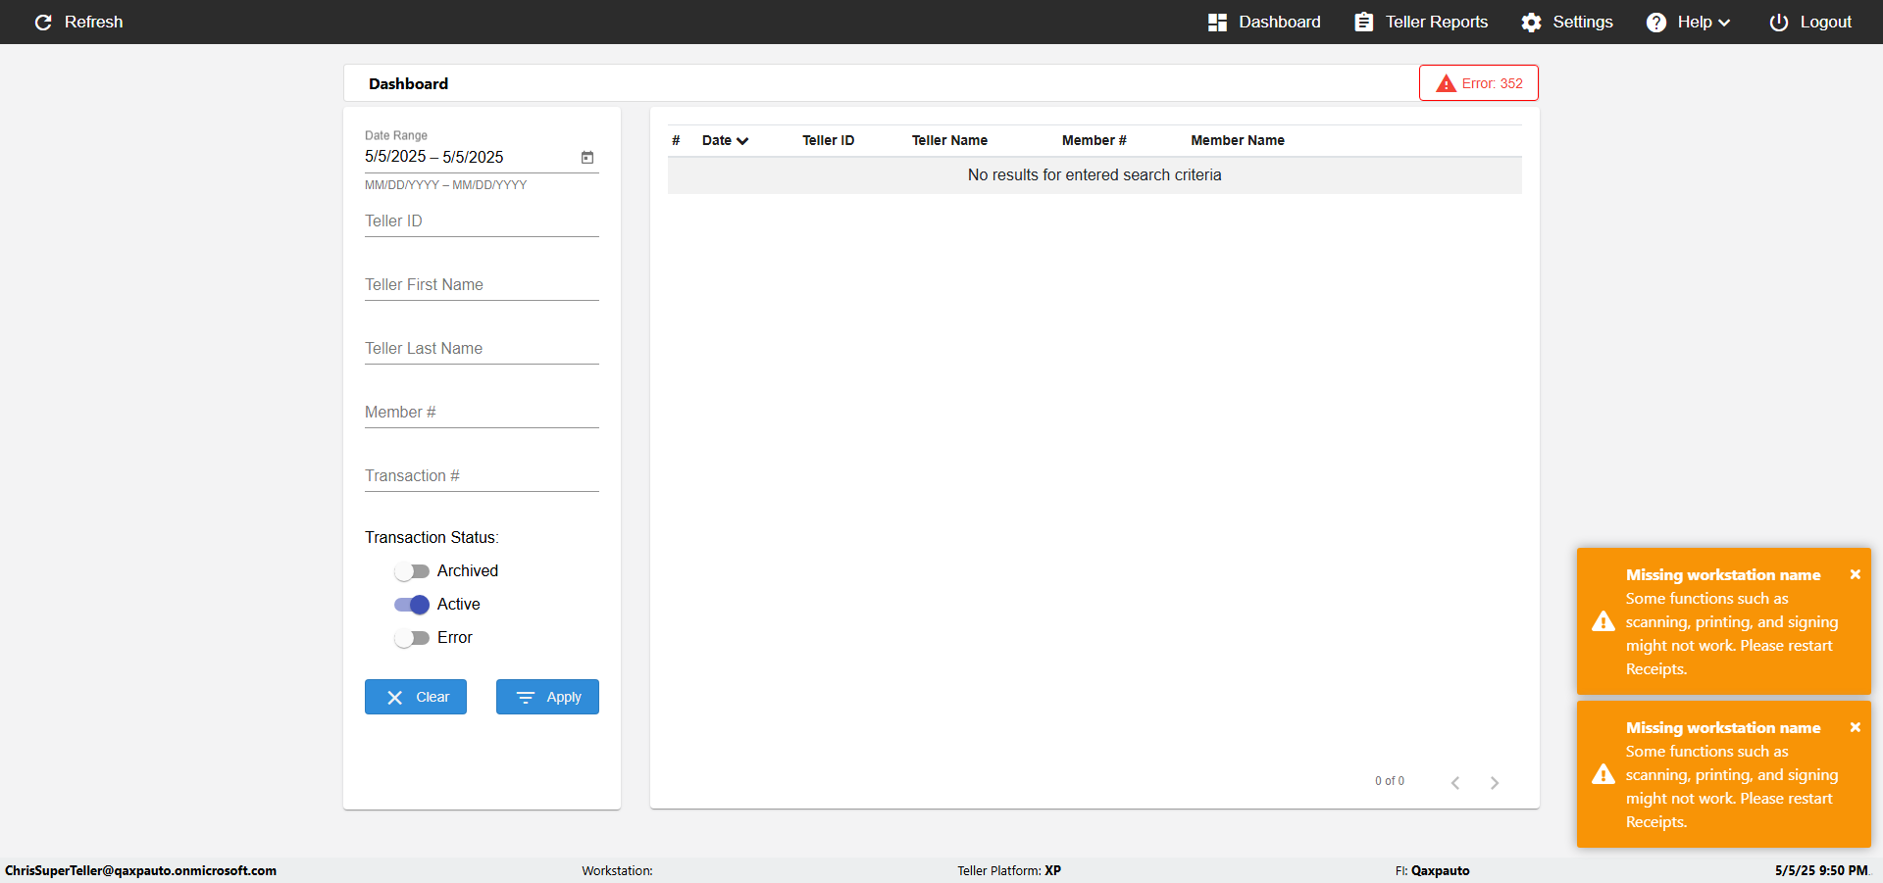Click the Dashboard page title heading
Viewport: 1883px width, 883px height.
[x=408, y=84]
